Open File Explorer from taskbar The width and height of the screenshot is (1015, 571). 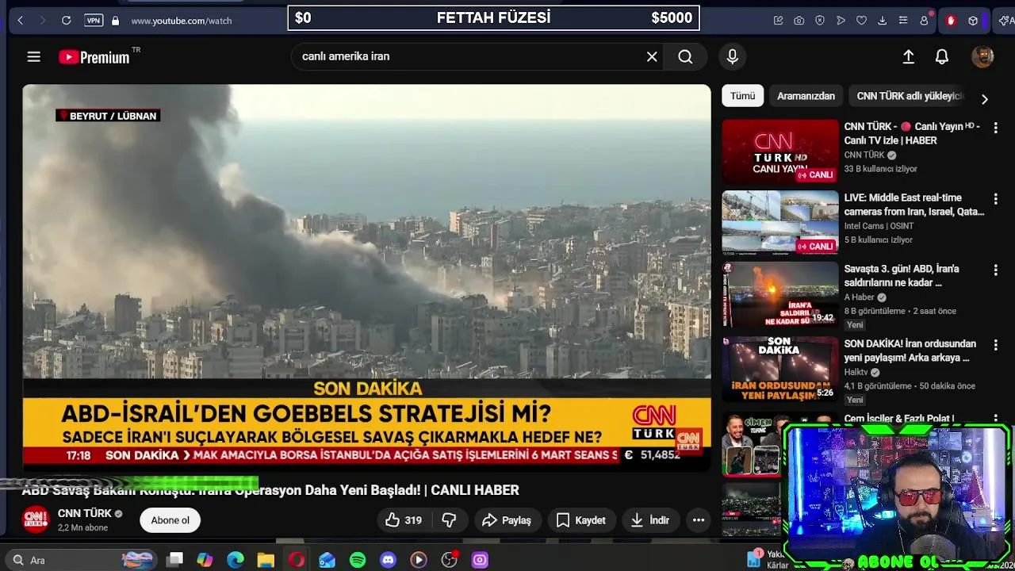point(266,560)
